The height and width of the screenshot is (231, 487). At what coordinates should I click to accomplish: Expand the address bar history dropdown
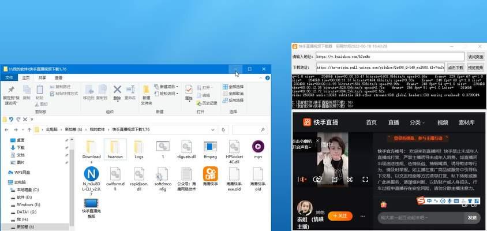[x=213, y=129]
